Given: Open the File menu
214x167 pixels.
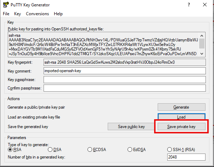Looking at the screenshot, I should (x=6, y=14).
